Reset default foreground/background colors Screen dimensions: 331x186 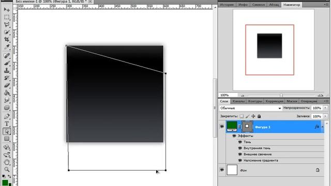click(x=4, y=176)
